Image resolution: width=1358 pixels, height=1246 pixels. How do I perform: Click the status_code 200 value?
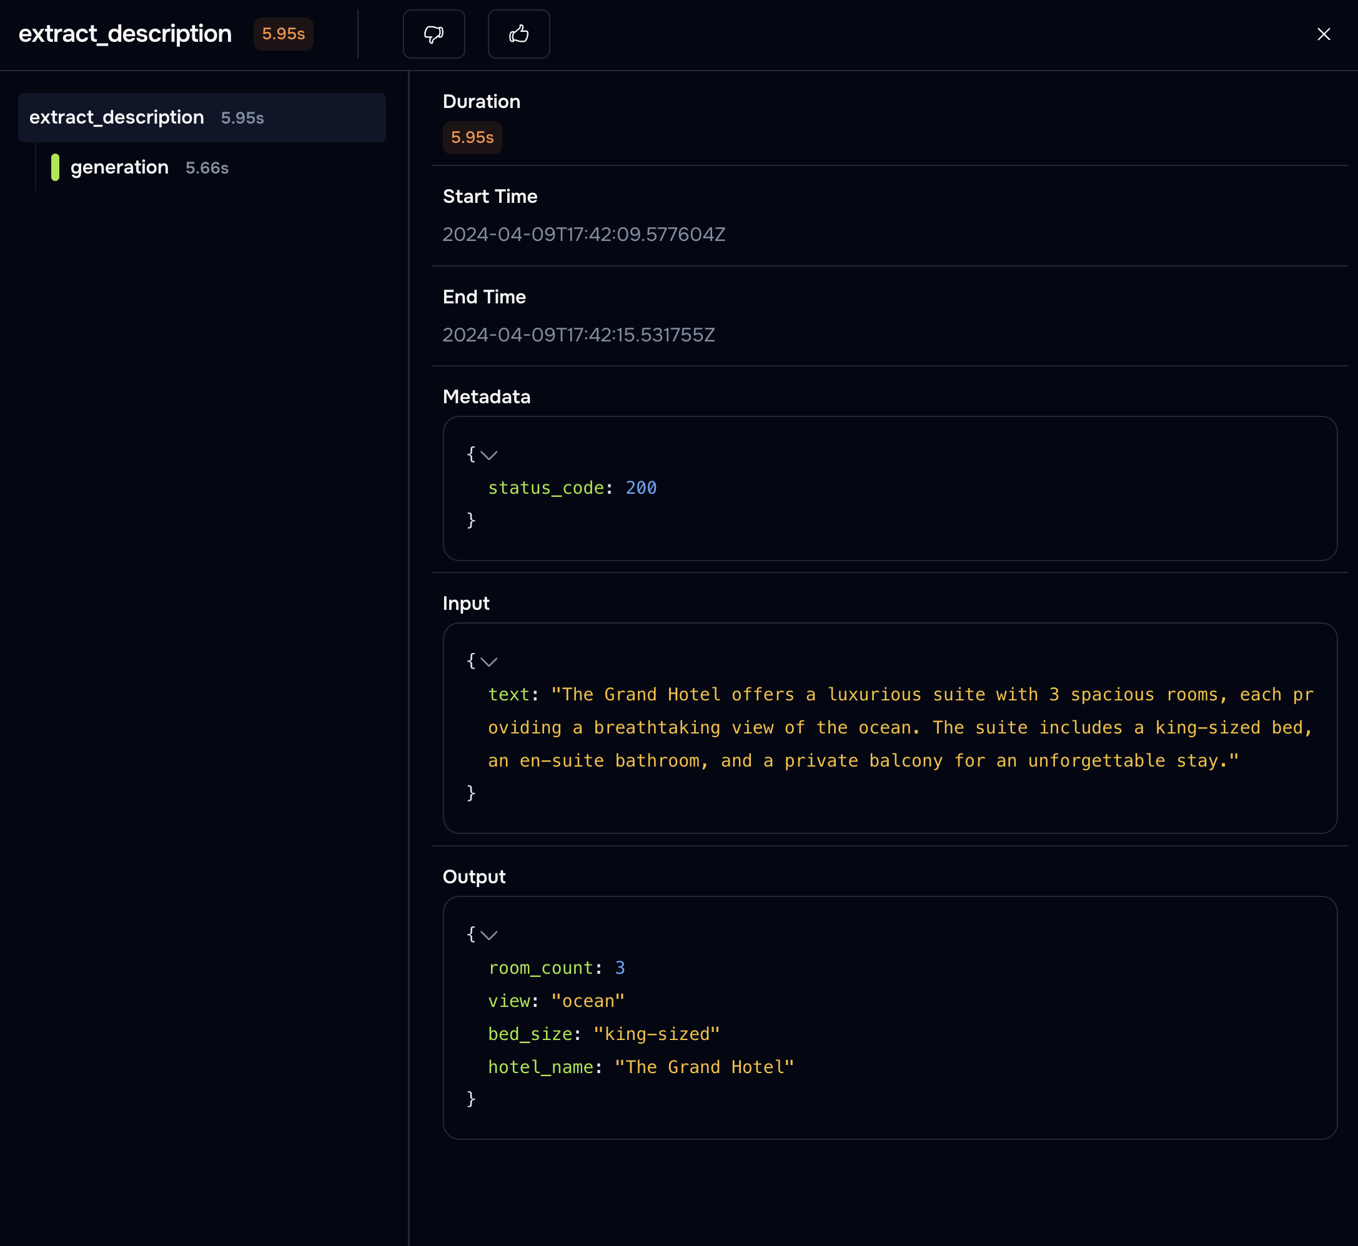coord(641,488)
